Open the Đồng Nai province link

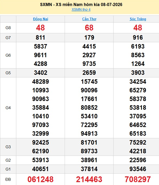click(x=40, y=19)
